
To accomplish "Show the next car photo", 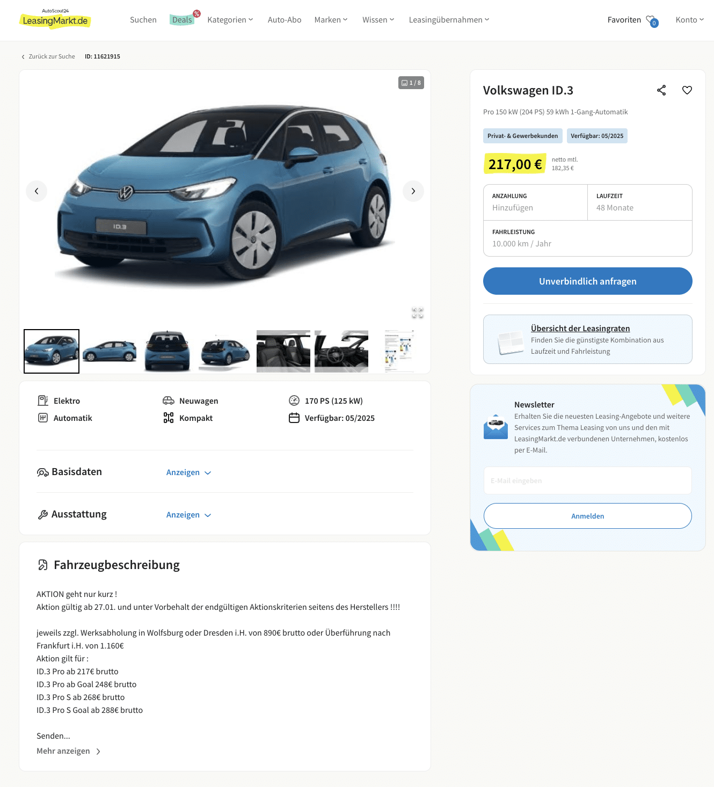I will [413, 191].
